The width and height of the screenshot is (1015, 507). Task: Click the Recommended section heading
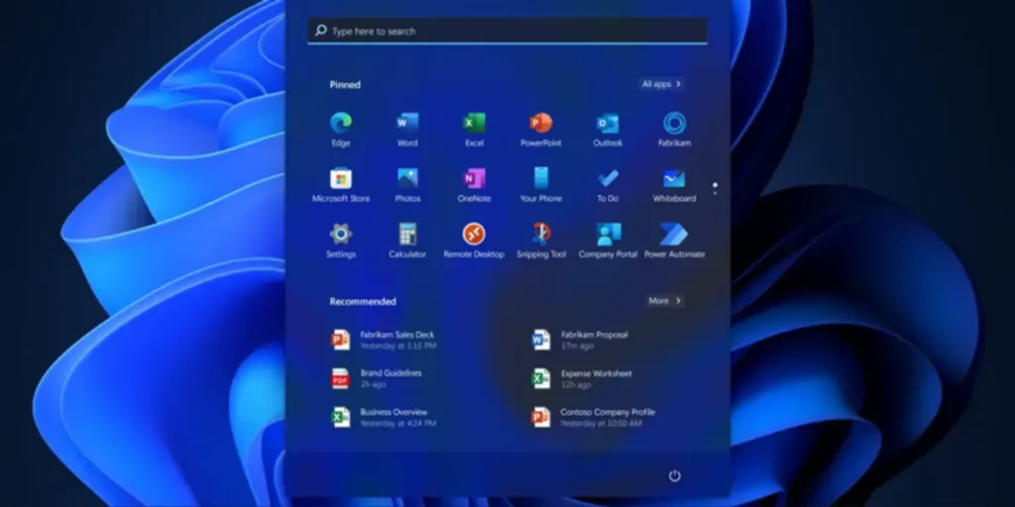coord(363,301)
